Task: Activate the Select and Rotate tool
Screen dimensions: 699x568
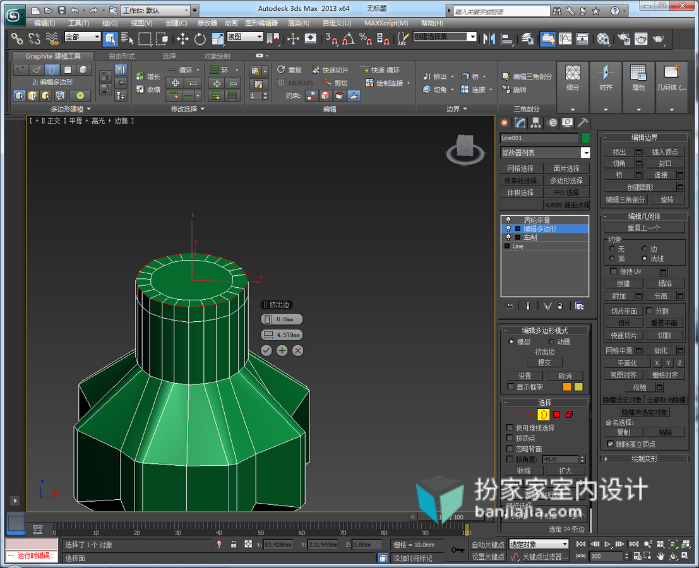Action: pos(200,39)
